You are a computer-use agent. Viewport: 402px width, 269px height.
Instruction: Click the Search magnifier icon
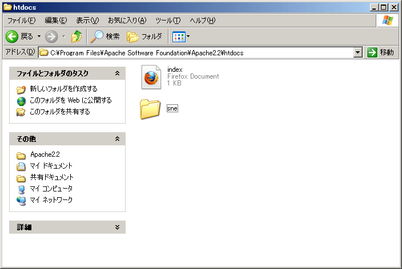(x=97, y=36)
